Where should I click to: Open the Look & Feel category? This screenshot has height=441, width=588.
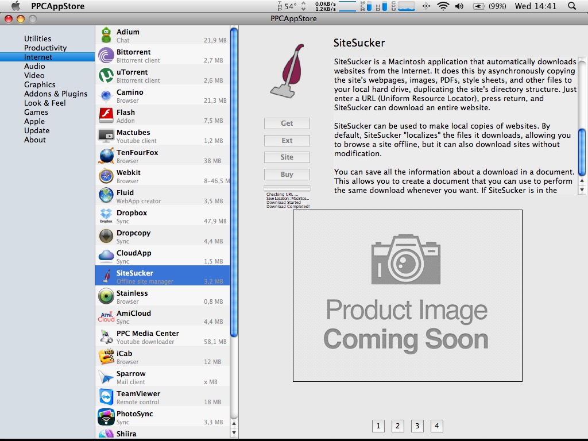click(45, 103)
